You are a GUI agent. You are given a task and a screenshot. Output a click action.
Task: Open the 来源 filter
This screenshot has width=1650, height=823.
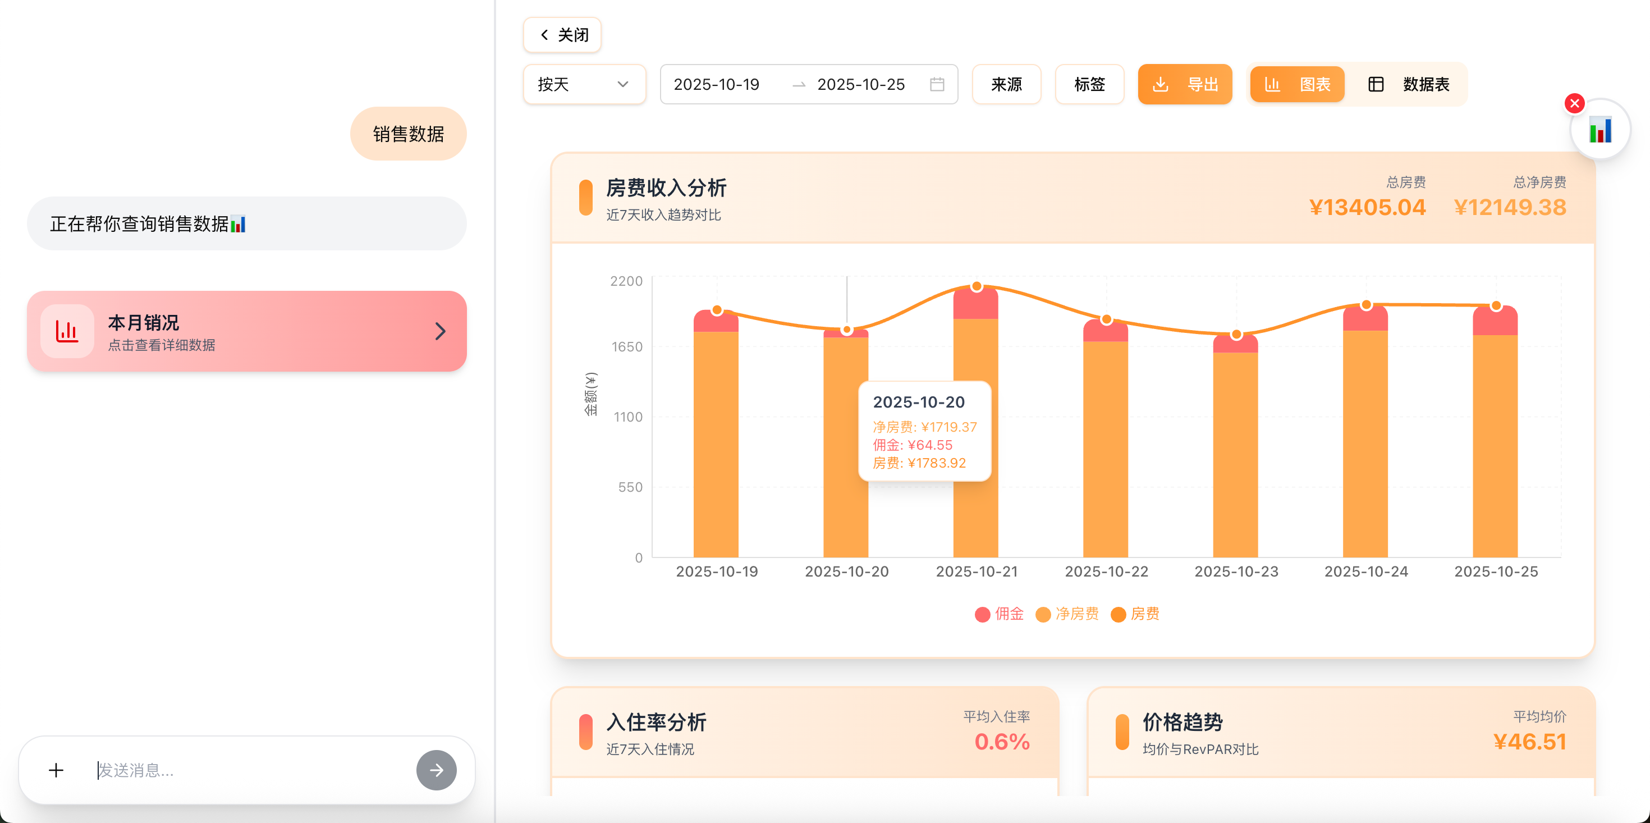pyautogui.click(x=1006, y=84)
